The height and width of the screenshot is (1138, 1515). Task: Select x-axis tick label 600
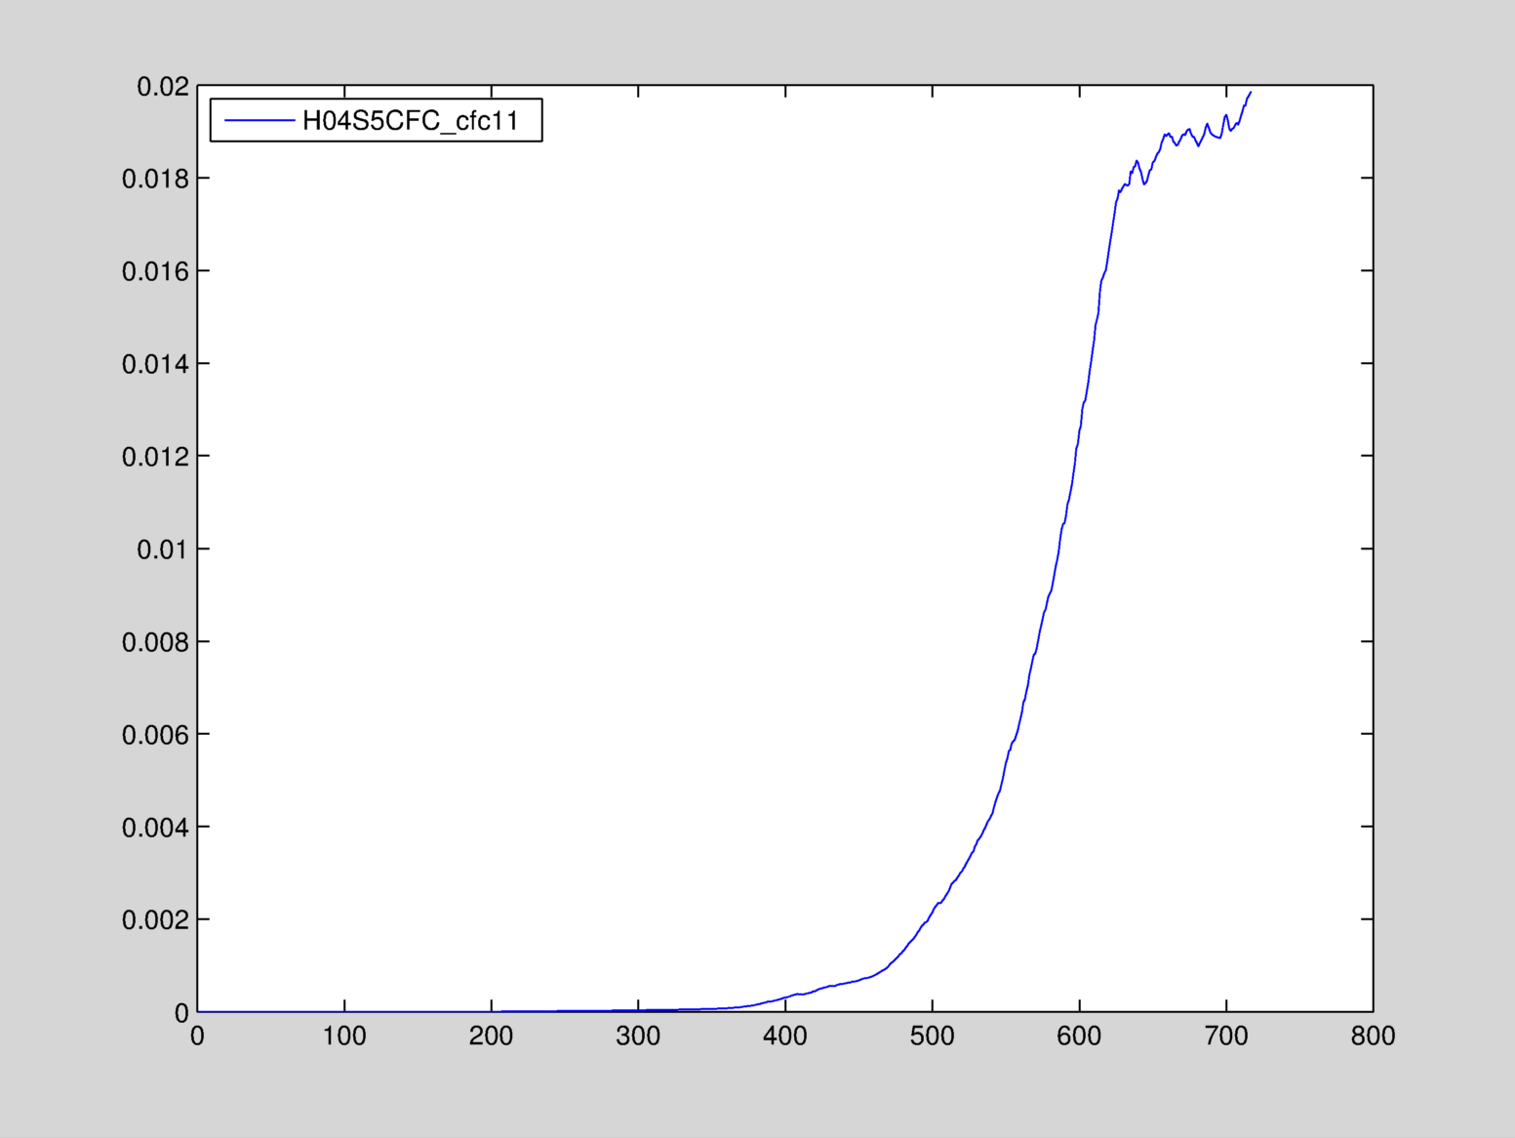1079,1036
